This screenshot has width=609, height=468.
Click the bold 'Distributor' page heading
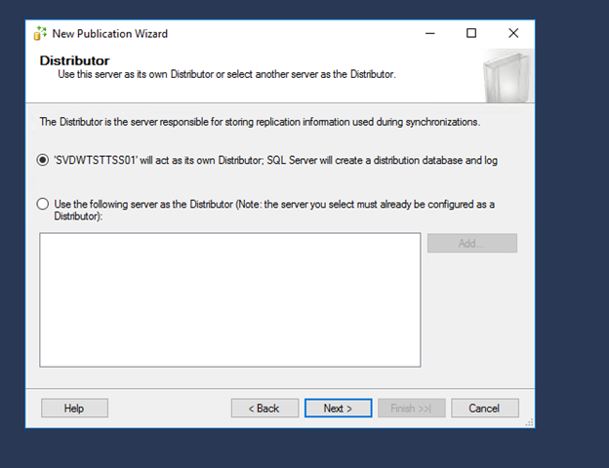(74, 60)
